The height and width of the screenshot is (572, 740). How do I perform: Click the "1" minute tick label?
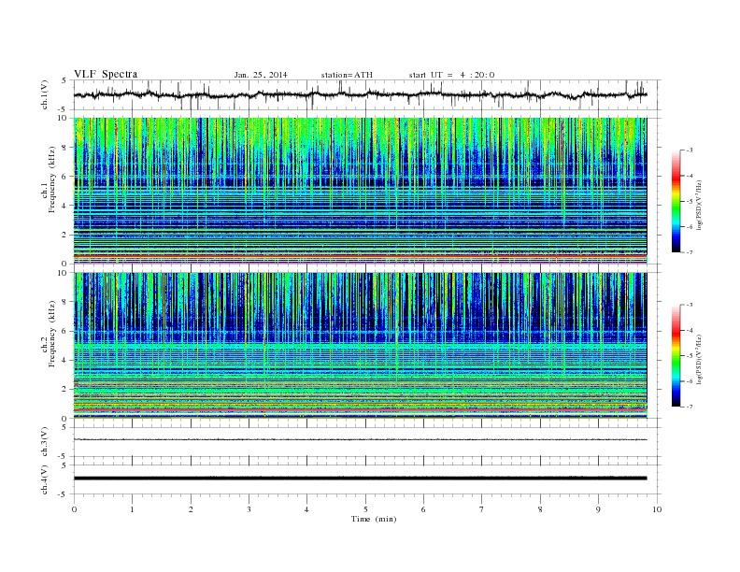pos(132,509)
